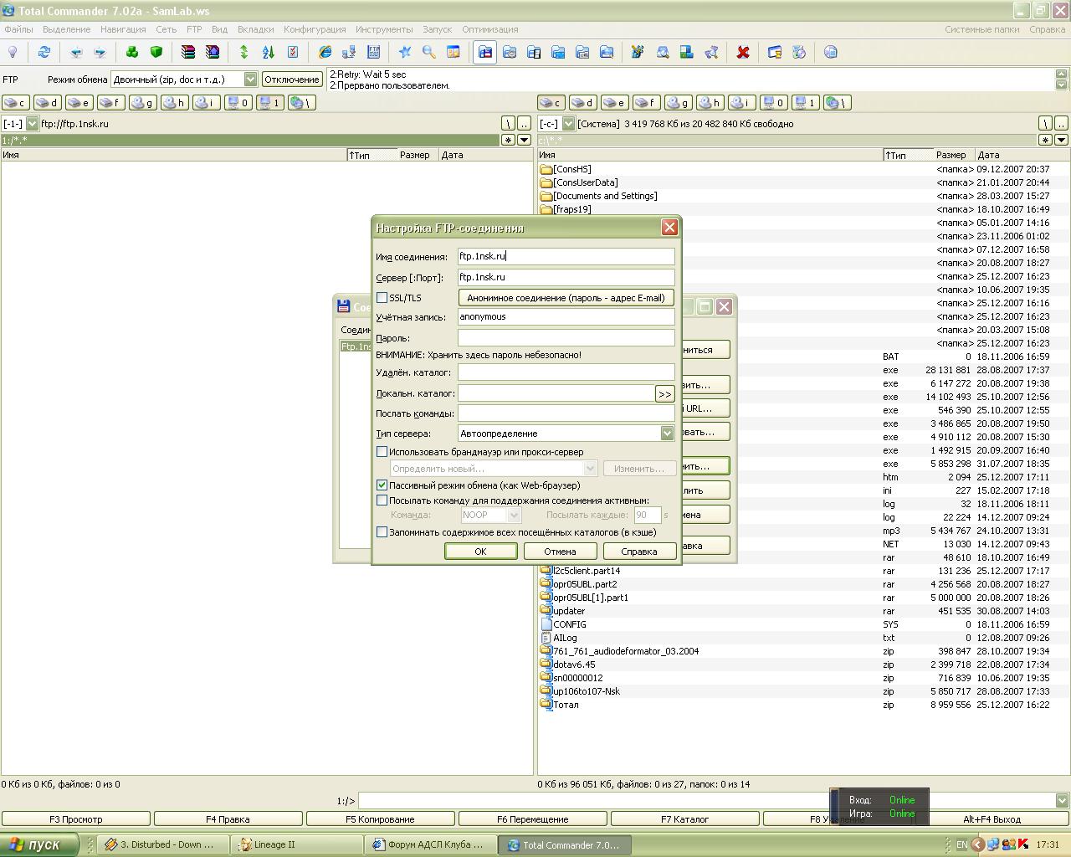Toggle caching of visited directories checkbox
The image size is (1071, 857).
(382, 532)
